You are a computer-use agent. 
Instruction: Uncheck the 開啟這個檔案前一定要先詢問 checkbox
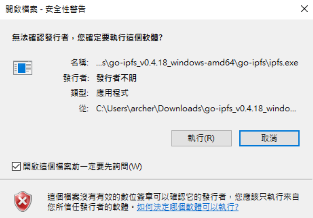point(16,166)
